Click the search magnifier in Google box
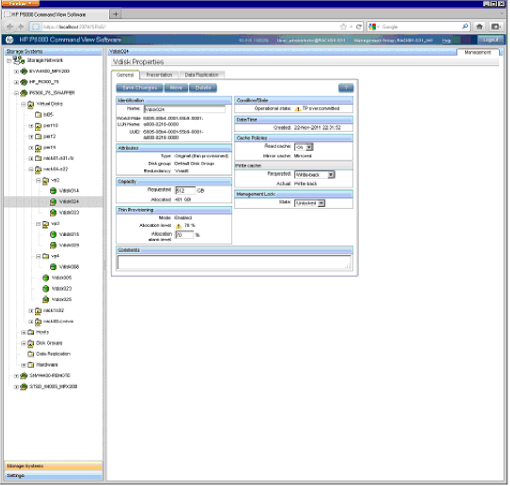510x486 pixels. click(466, 26)
